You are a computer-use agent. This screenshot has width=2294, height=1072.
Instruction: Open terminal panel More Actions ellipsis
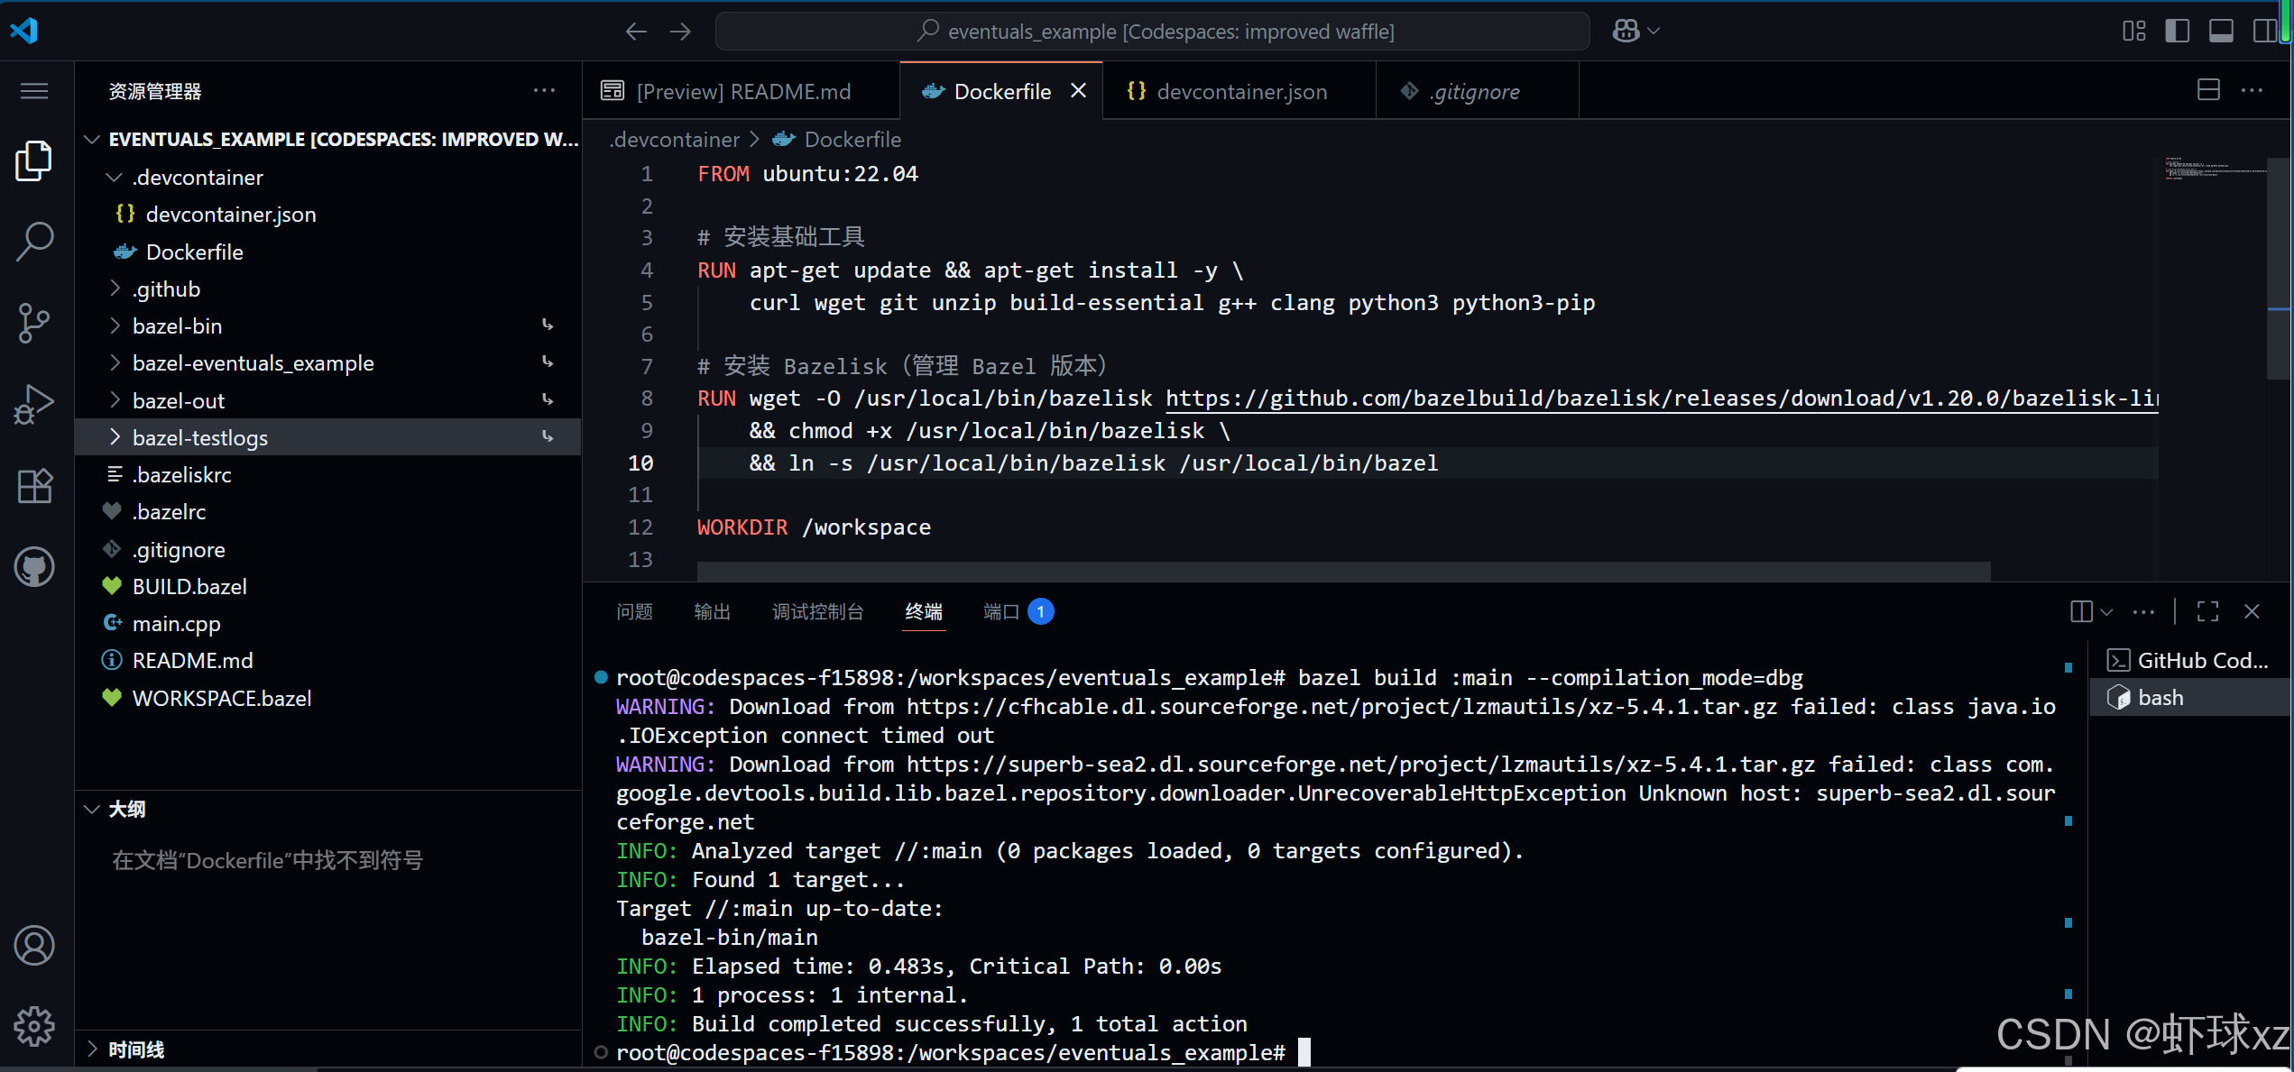pos(2143,612)
